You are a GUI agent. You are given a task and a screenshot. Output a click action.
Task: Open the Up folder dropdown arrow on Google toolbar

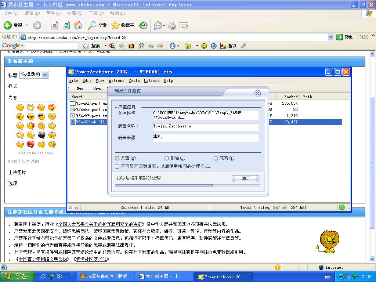[x=197, y=46]
